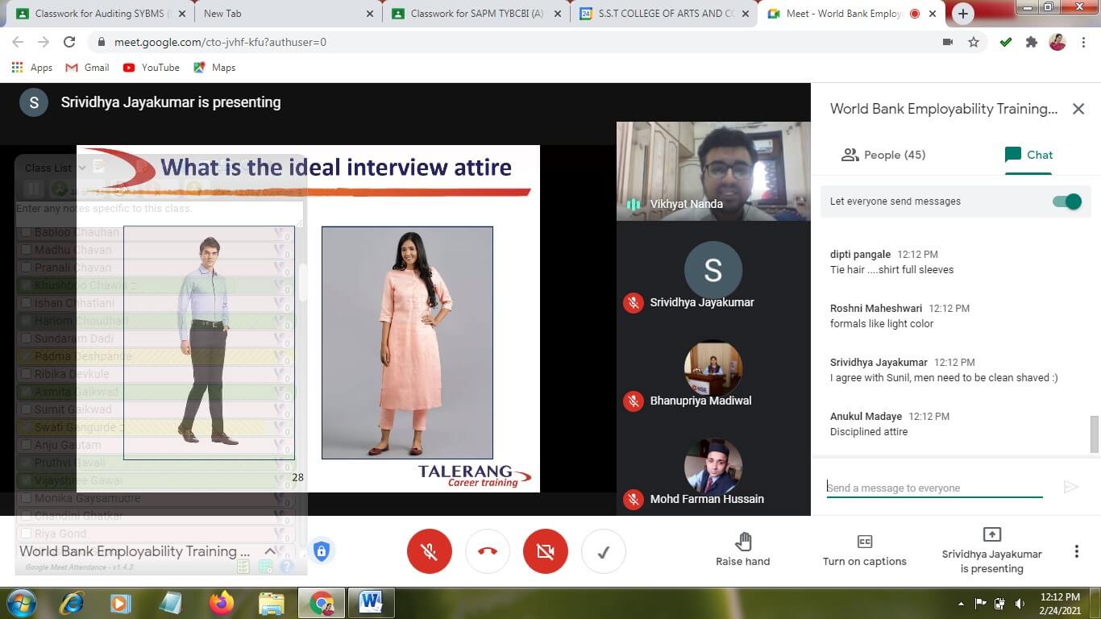Open more options three-dot menu in Meet
This screenshot has width=1101, height=619.
[1076, 551]
